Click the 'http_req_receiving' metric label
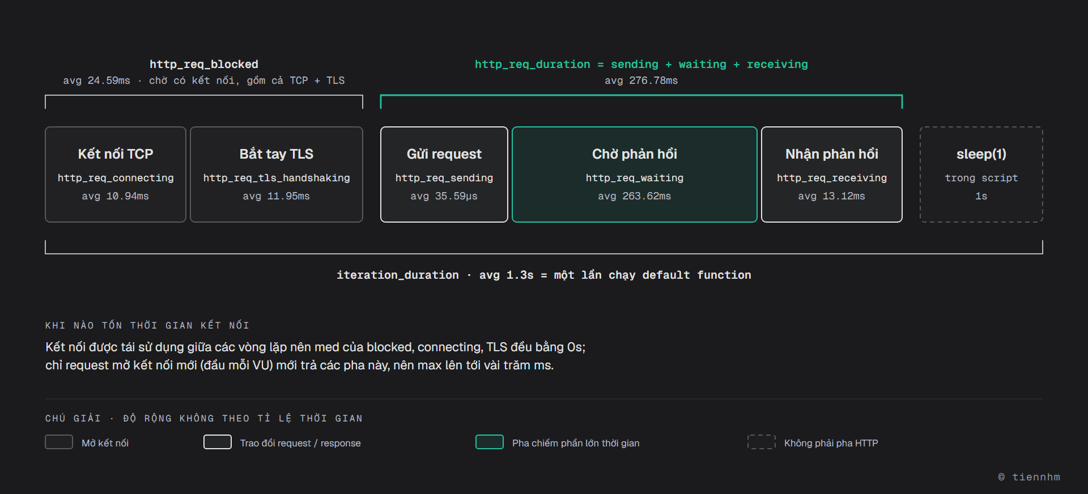 [832, 178]
